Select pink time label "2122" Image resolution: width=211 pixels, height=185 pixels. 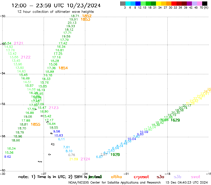coord(26,57)
